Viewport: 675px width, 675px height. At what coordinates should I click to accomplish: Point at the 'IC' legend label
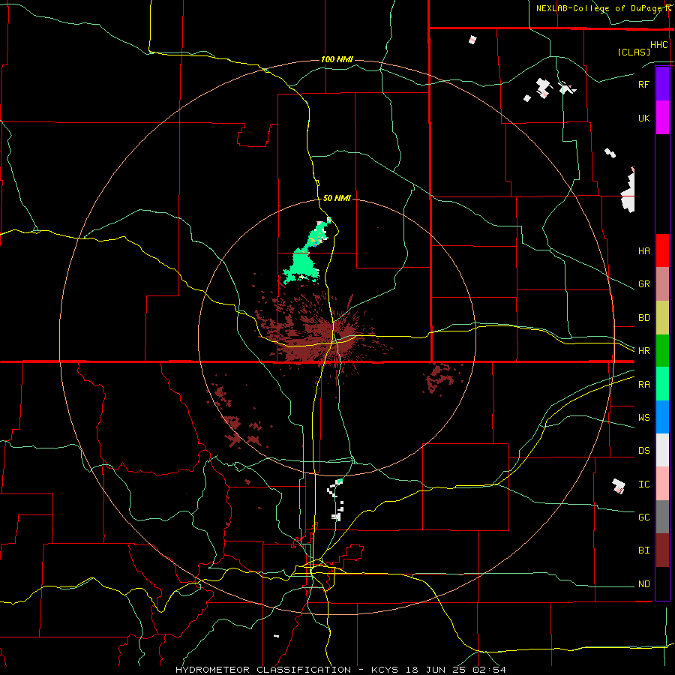[x=643, y=484]
